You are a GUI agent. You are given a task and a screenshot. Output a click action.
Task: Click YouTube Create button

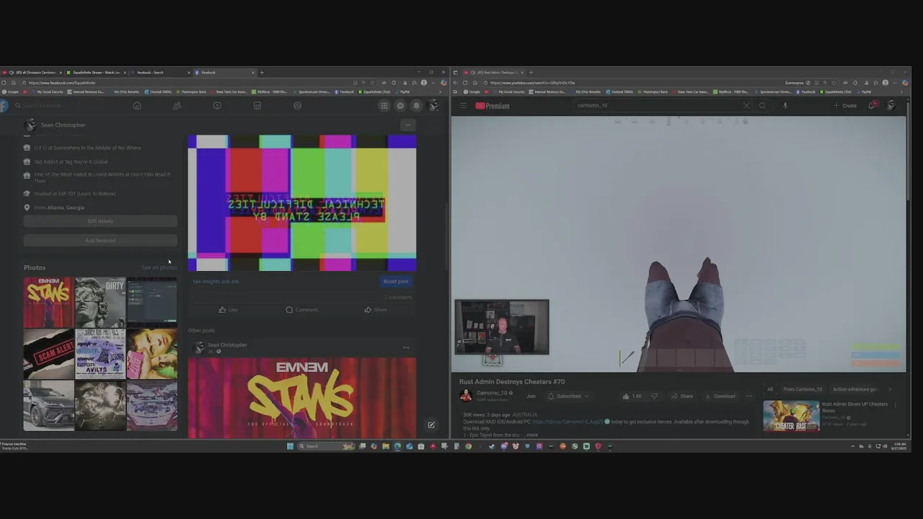[845, 106]
